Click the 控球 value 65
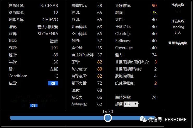Viewport: 193px width, 128px height. [x=99, y=13]
